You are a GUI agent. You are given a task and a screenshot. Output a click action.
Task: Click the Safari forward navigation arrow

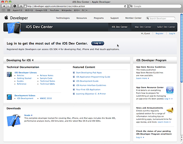8,6
